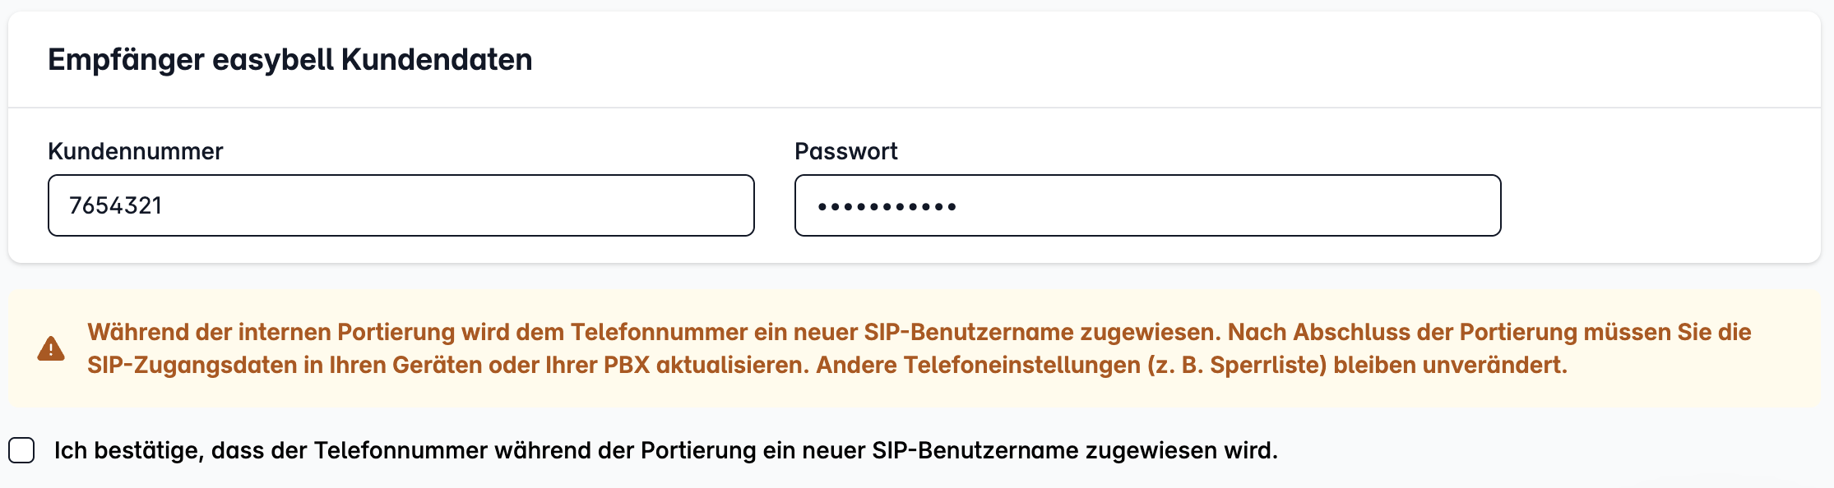Click the warning sentence starting 'Während der internen Portierung'
Viewport: 1834px width, 488px height.
[x=655, y=332]
